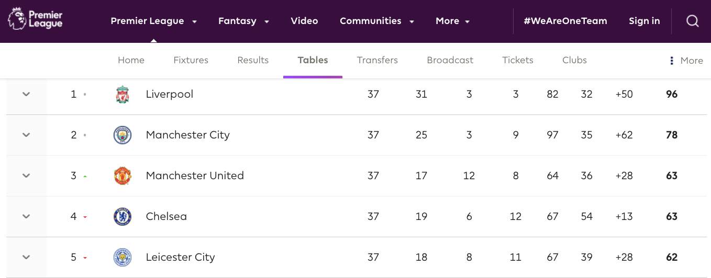Click the Sign in link
This screenshot has width=711, height=278.
(644, 21)
